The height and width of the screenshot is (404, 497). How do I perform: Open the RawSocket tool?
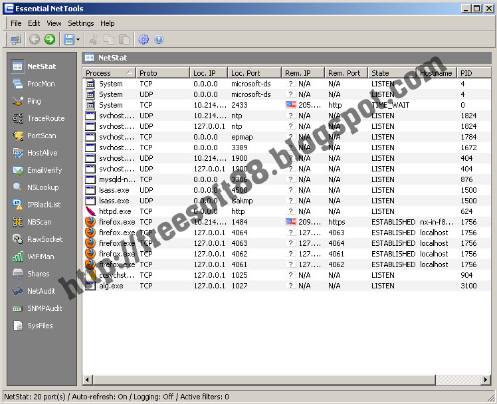[37, 239]
